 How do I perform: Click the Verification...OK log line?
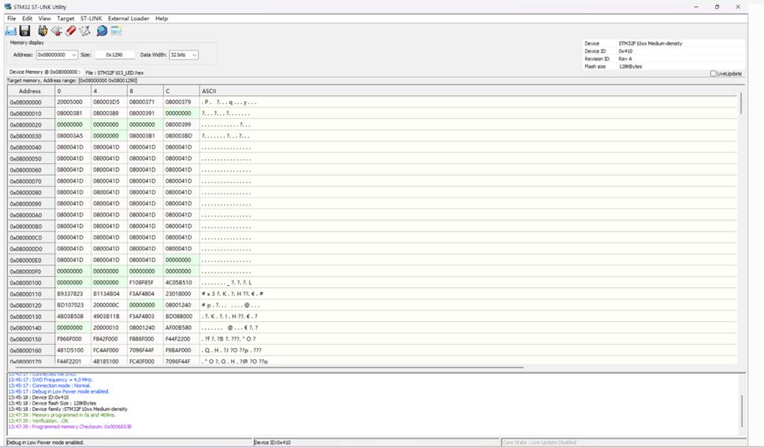[38, 420]
